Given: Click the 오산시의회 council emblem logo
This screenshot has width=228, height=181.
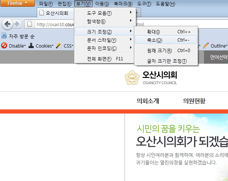Looking at the screenshot, I should [132, 78].
